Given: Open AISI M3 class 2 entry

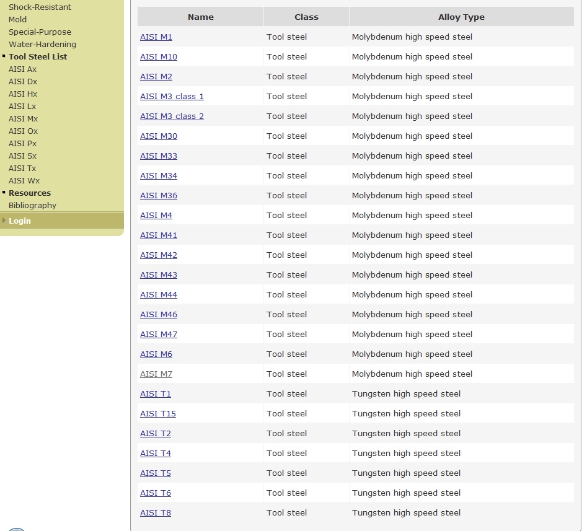Looking at the screenshot, I should [x=172, y=116].
